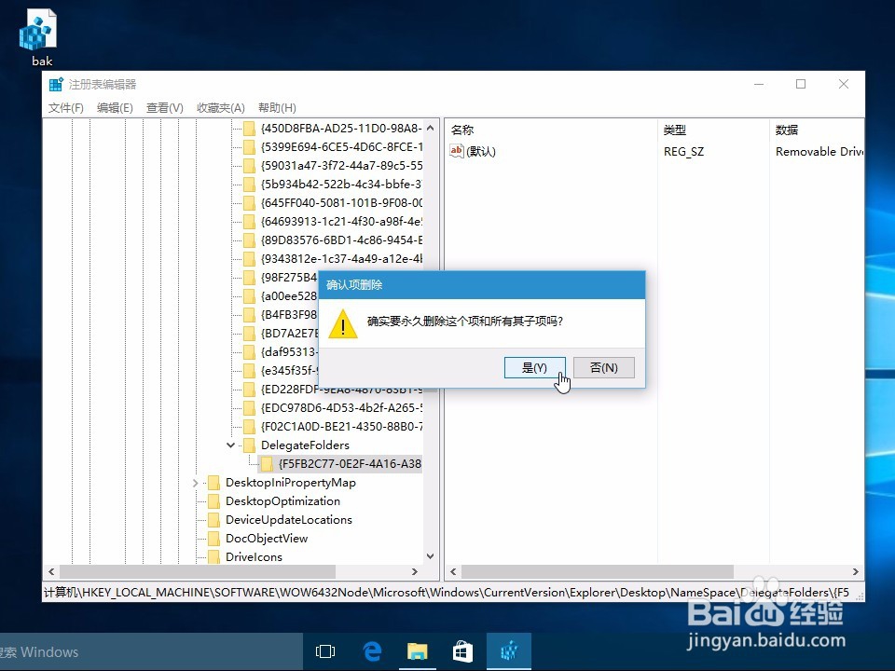Select folder icon of {9343812e-1c37-4a49 key
Screen dimensions: 895x671
[x=250, y=259]
